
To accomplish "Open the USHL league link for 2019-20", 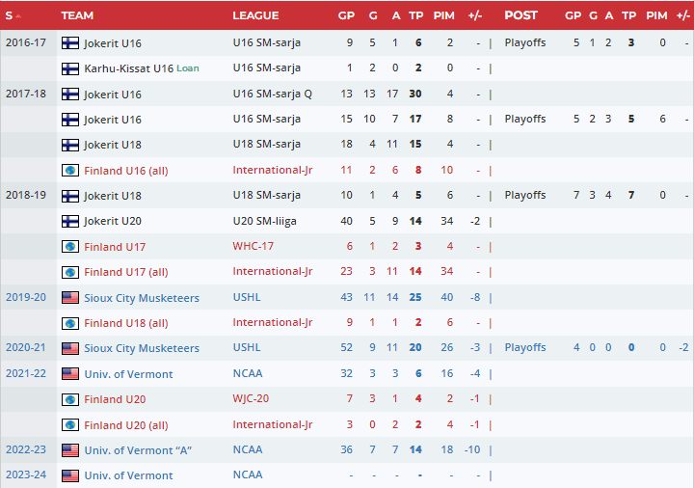I will click(x=247, y=297).
